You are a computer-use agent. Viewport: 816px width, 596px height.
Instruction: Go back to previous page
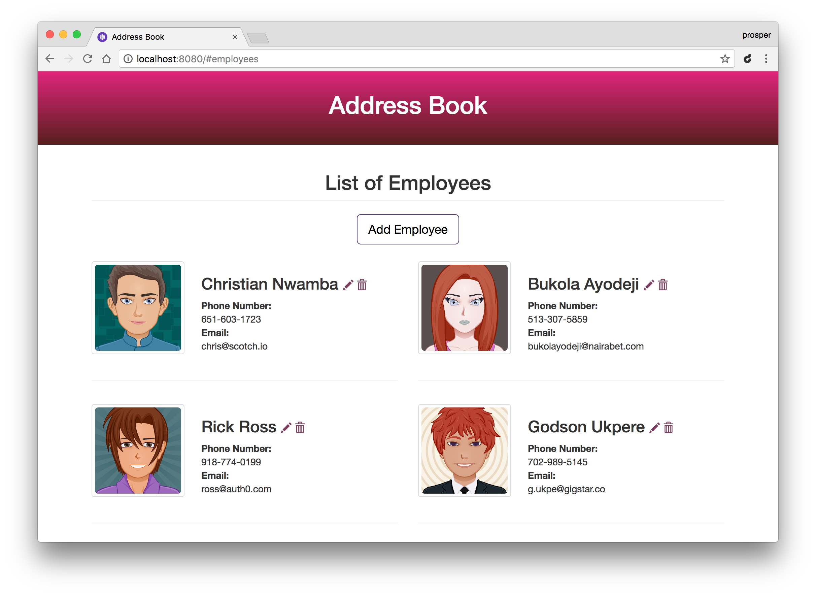pos(50,59)
